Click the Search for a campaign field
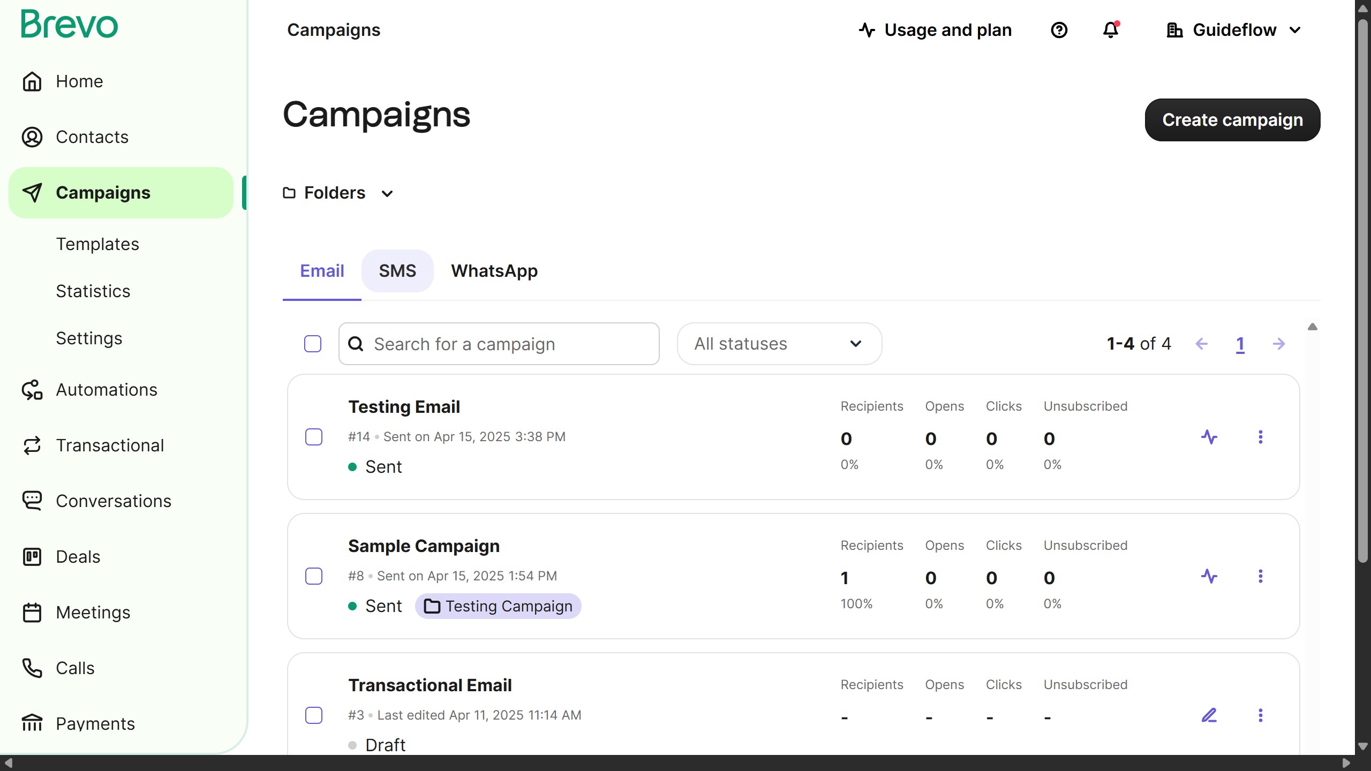This screenshot has width=1371, height=771. [499, 344]
